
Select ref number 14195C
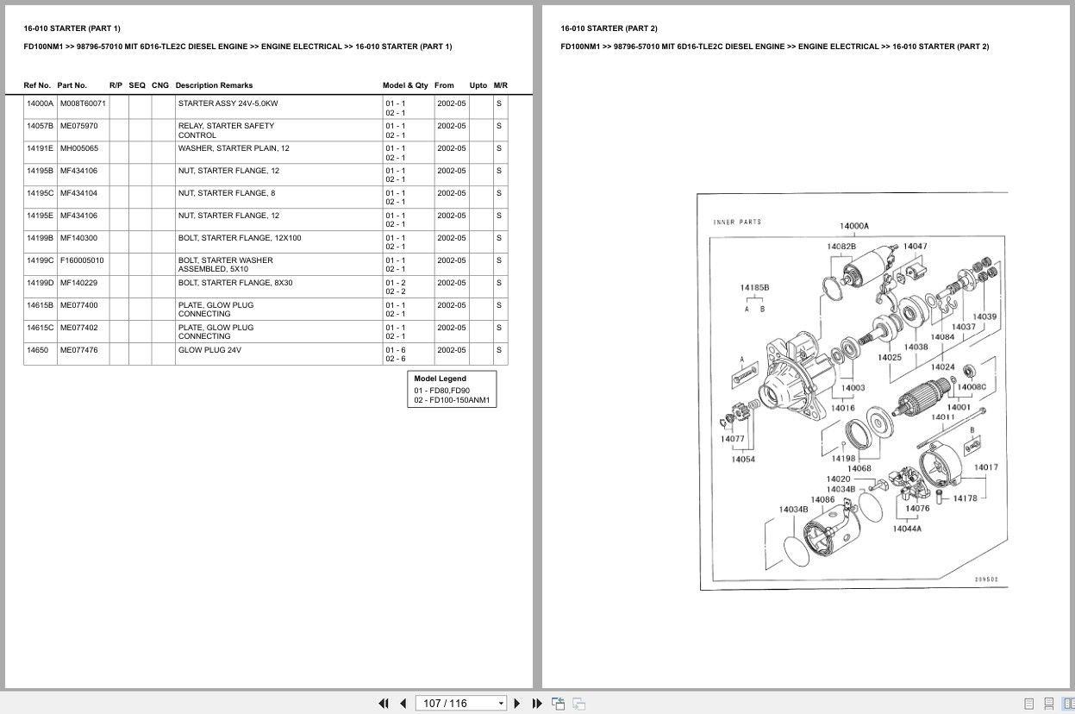(40, 193)
